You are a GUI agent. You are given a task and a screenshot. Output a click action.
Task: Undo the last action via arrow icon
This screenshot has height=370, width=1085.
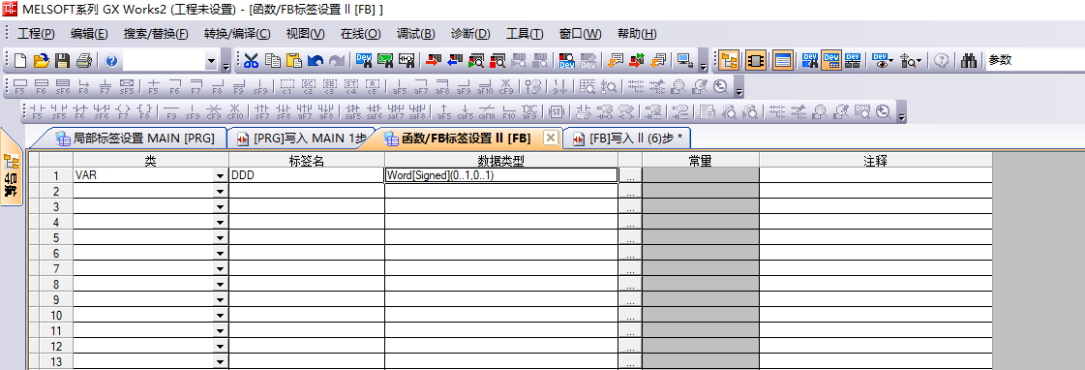[x=316, y=61]
